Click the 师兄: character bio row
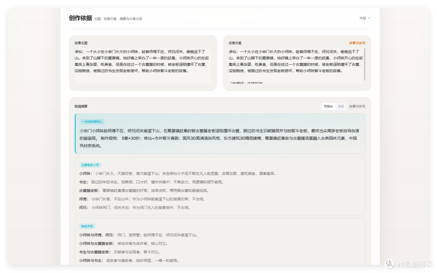This screenshot has height=273, width=437. click(135, 207)
